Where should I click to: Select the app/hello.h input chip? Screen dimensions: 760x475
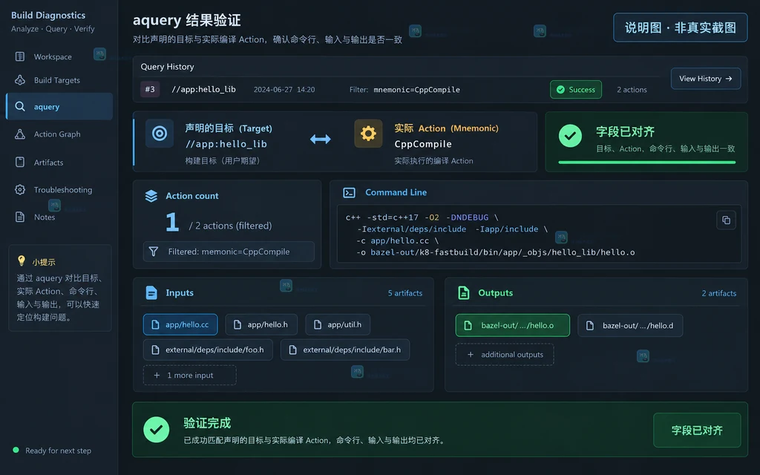coord(261,325)
